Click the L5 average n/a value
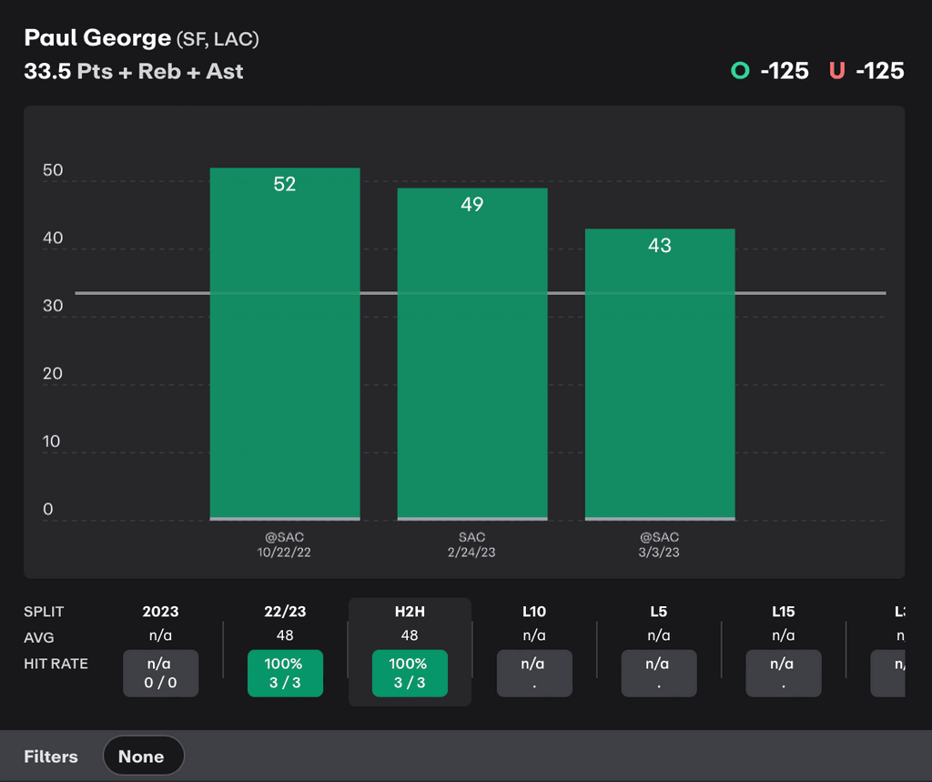 pos(659,635)
